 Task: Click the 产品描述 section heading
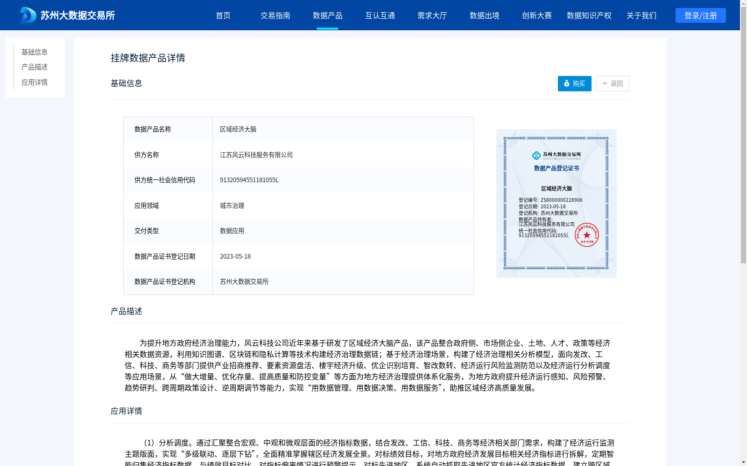tap(127, 311)
